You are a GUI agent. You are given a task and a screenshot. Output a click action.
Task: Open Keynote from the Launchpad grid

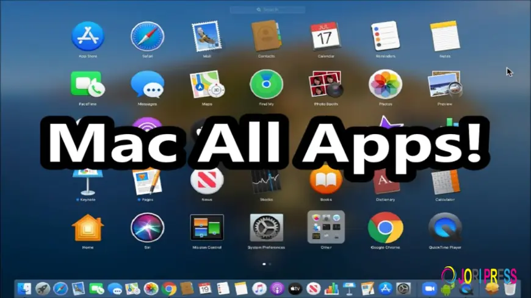tap(88, 182)
